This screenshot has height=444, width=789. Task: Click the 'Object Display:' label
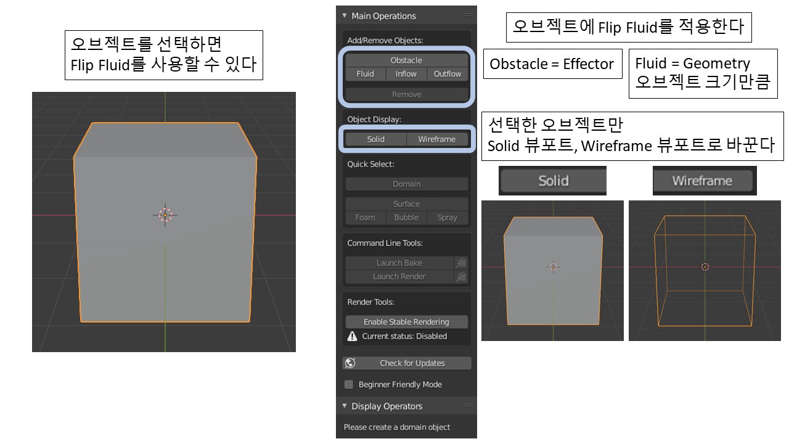pos(374,119)
